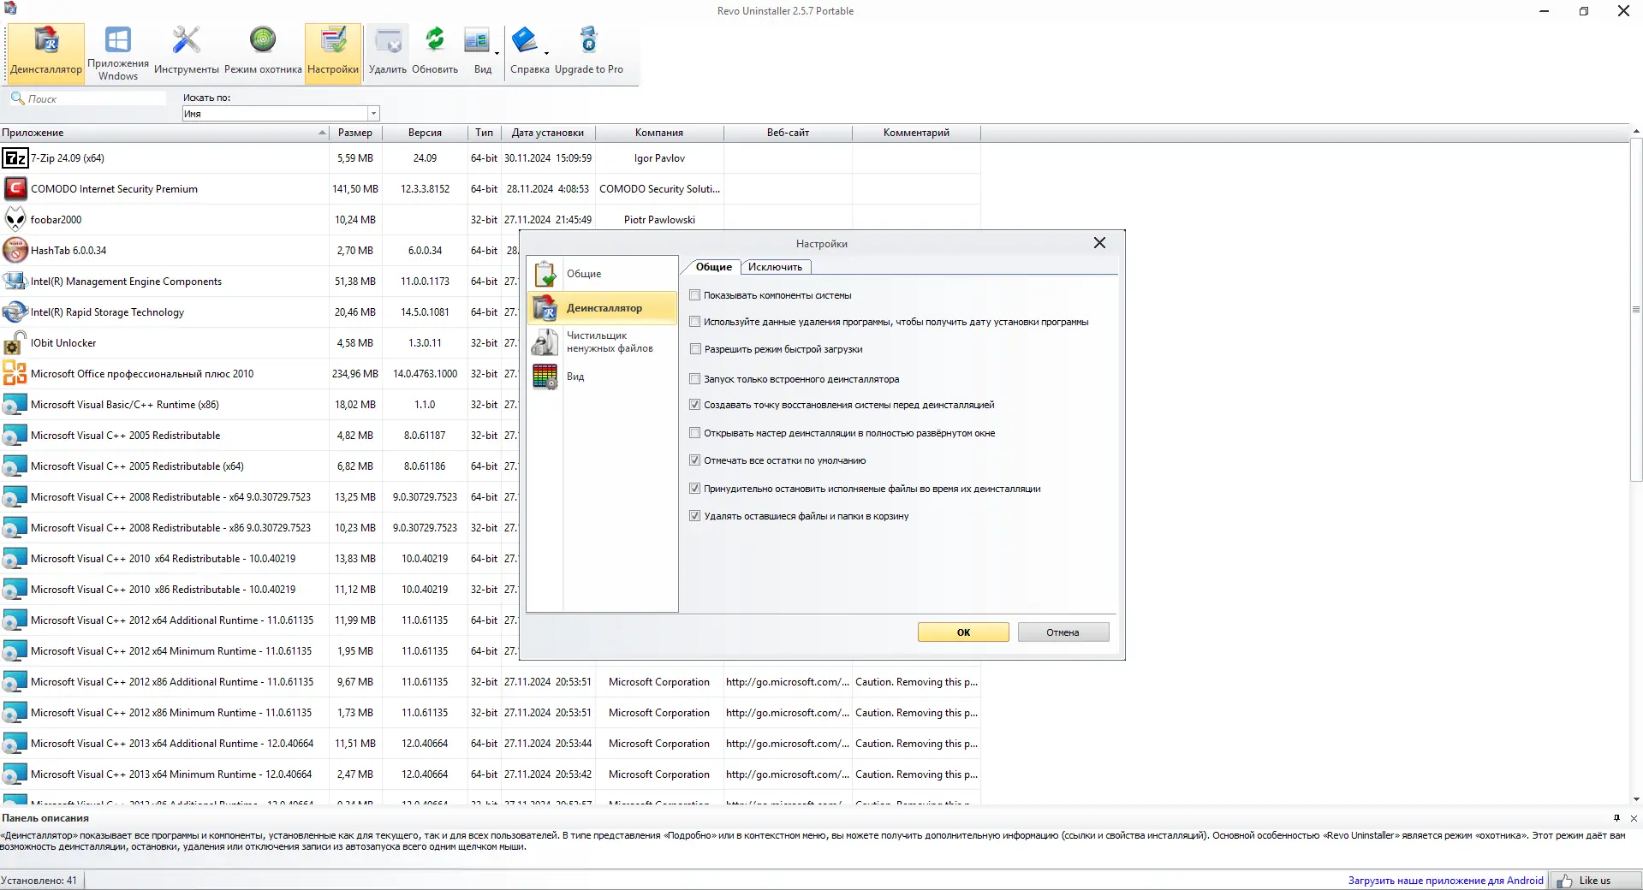
Task: Select Intel(R) Rapid Storage Technology icon
Action: pyautogui.click(x=15, y=312)
